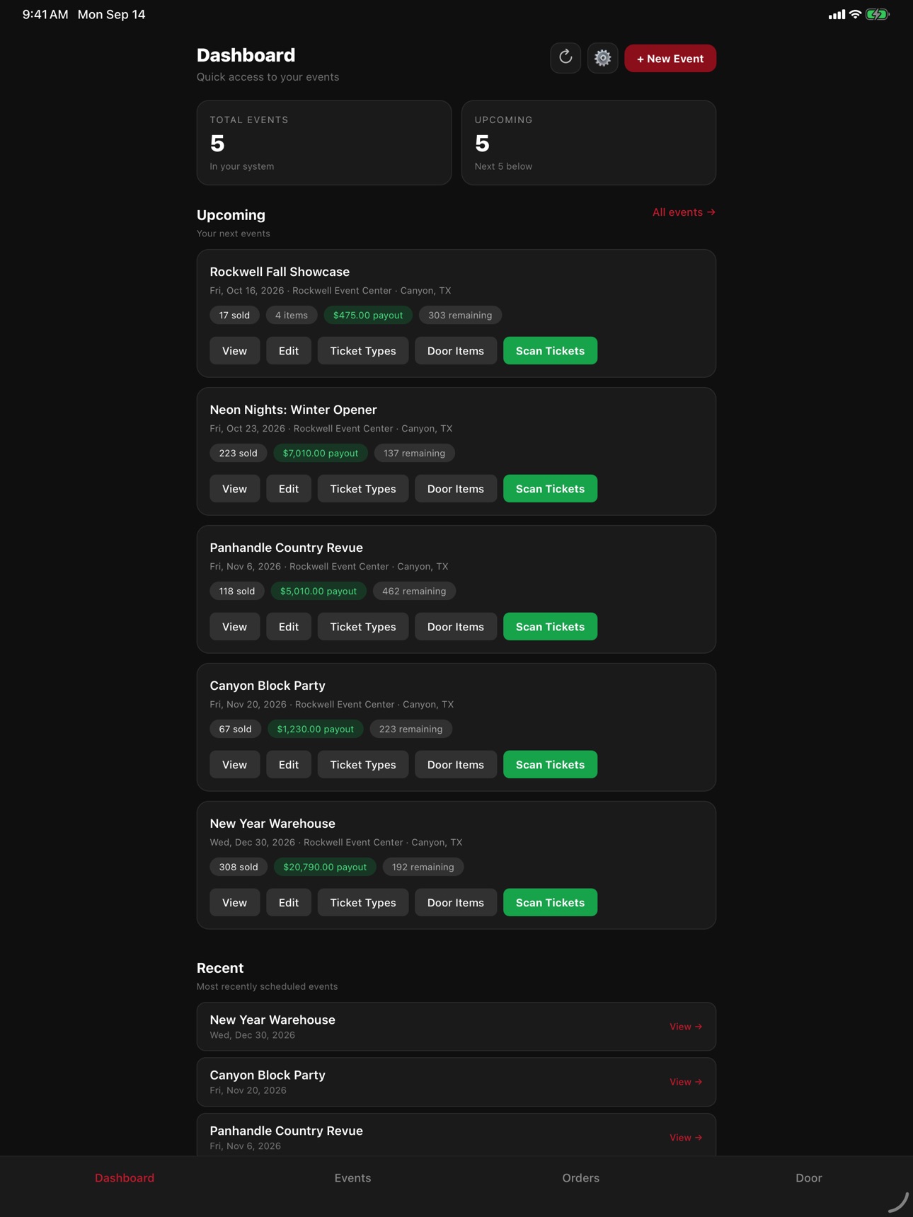
Task: Click the 462 remaining badge
Action: (x=414, y=592)
